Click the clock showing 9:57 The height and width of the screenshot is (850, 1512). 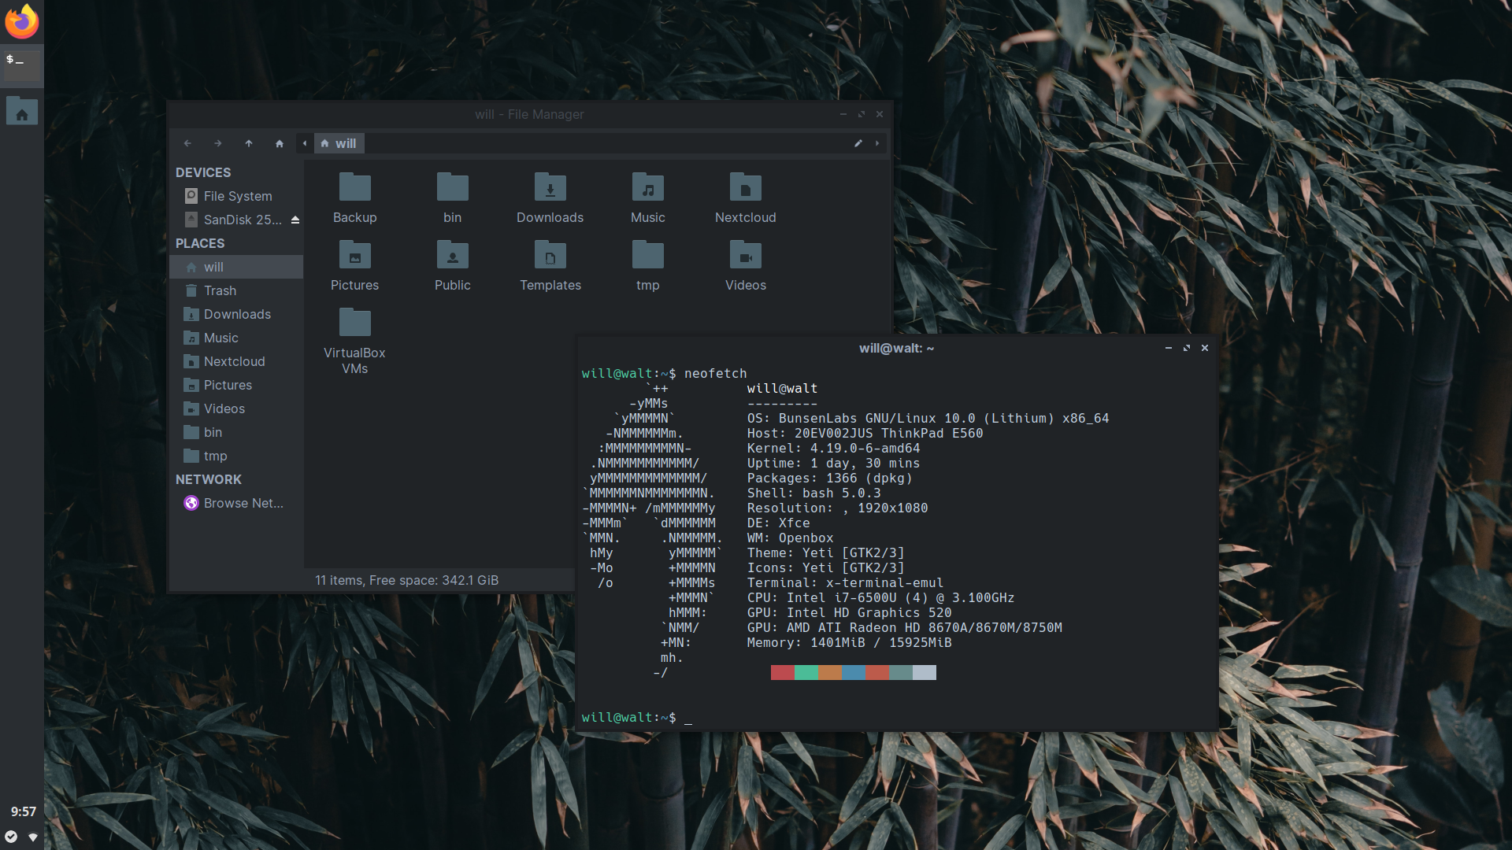pyautogui.click(x=23, y=811)
